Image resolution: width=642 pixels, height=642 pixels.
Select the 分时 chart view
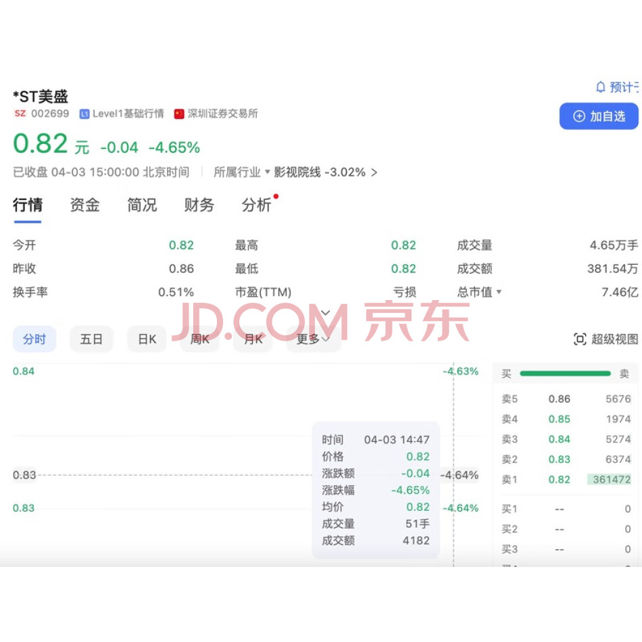[34, 339]
